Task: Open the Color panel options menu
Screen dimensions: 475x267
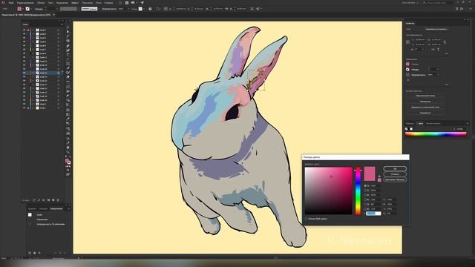Action: point(467,124)
